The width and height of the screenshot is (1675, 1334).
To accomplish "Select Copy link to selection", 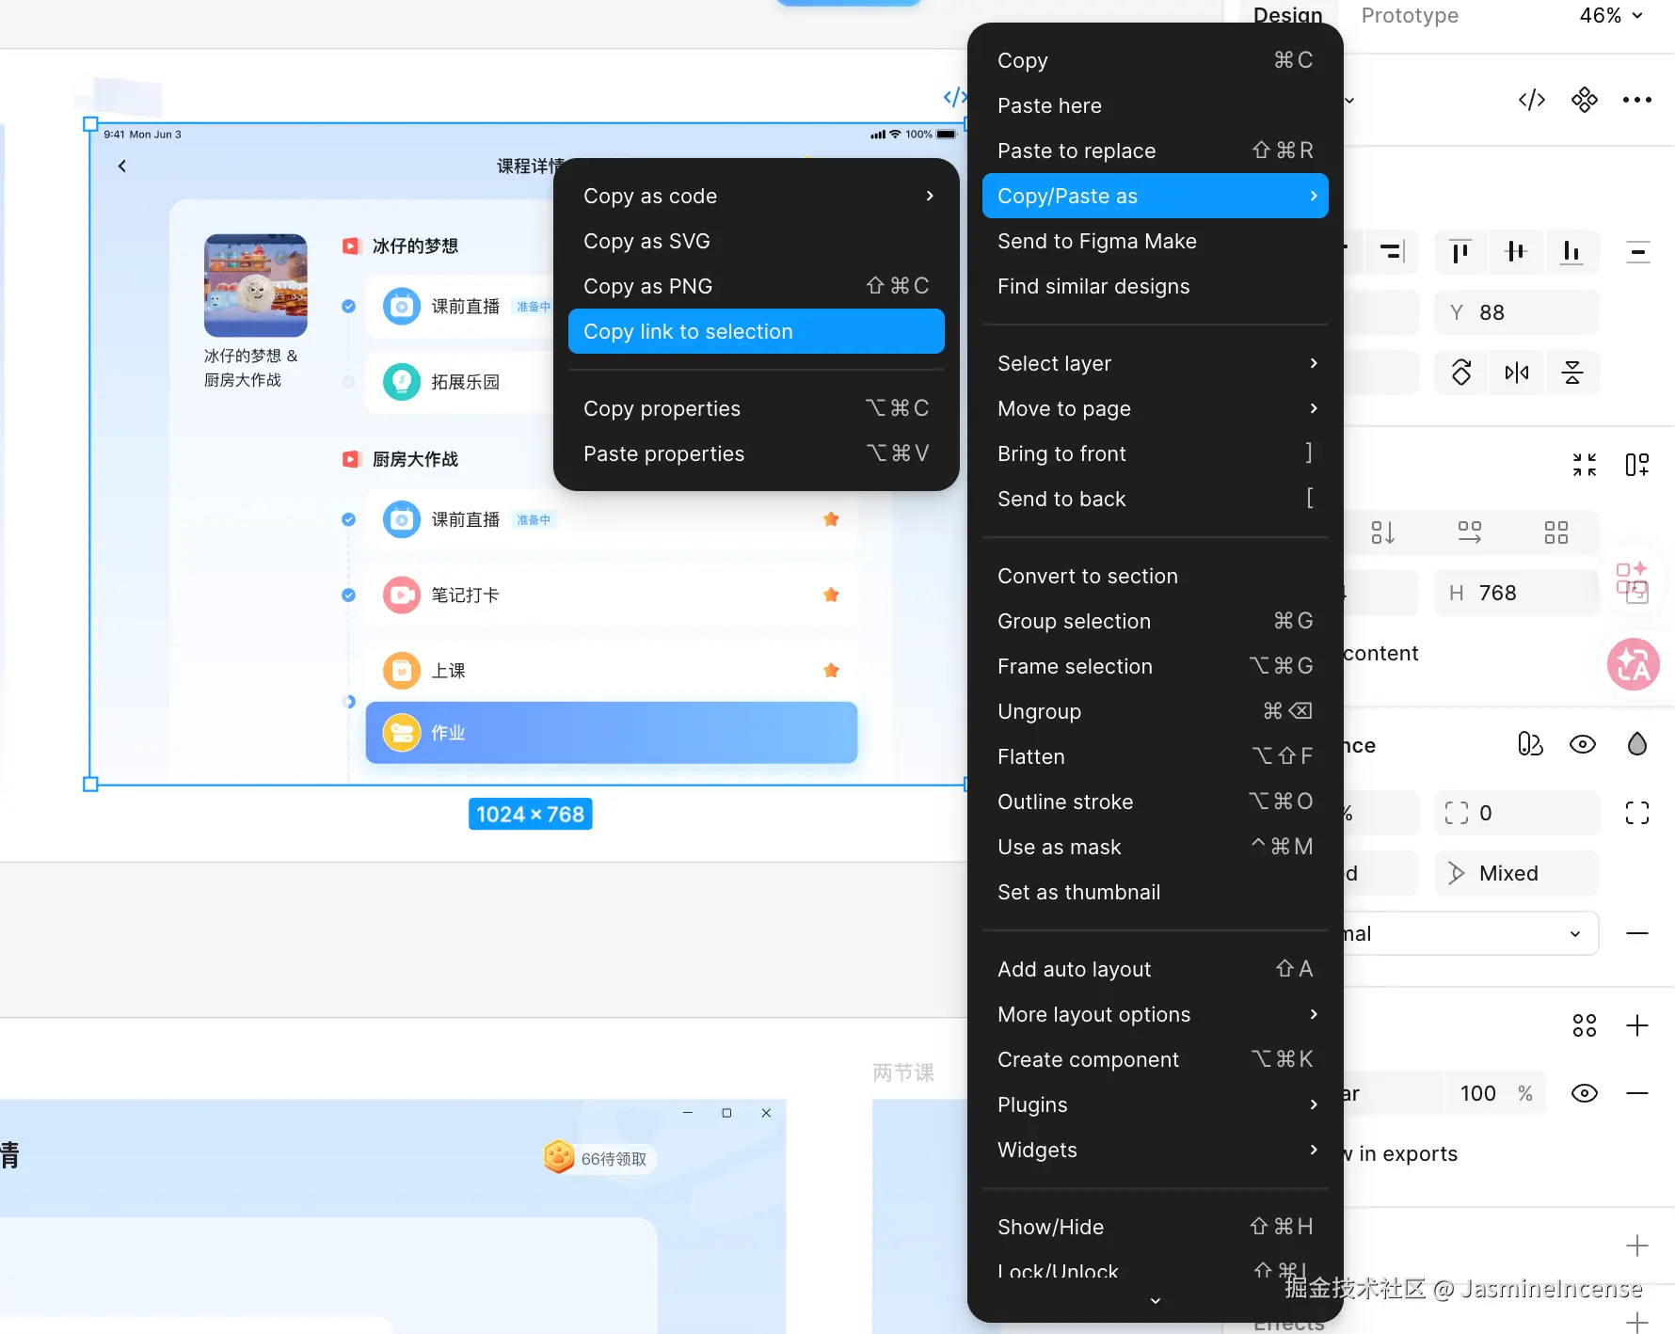I will tap(756, 331).
